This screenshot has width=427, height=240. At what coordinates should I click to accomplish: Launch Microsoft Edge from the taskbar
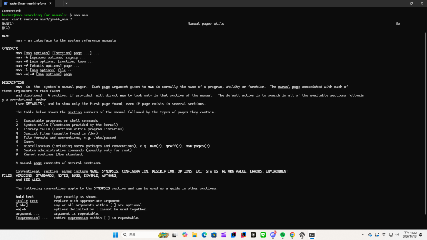click(204, 235)
